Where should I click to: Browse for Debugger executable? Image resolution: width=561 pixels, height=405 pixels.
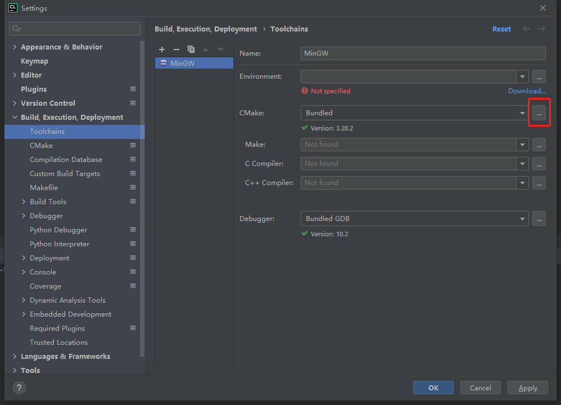[x=539, y=219]
